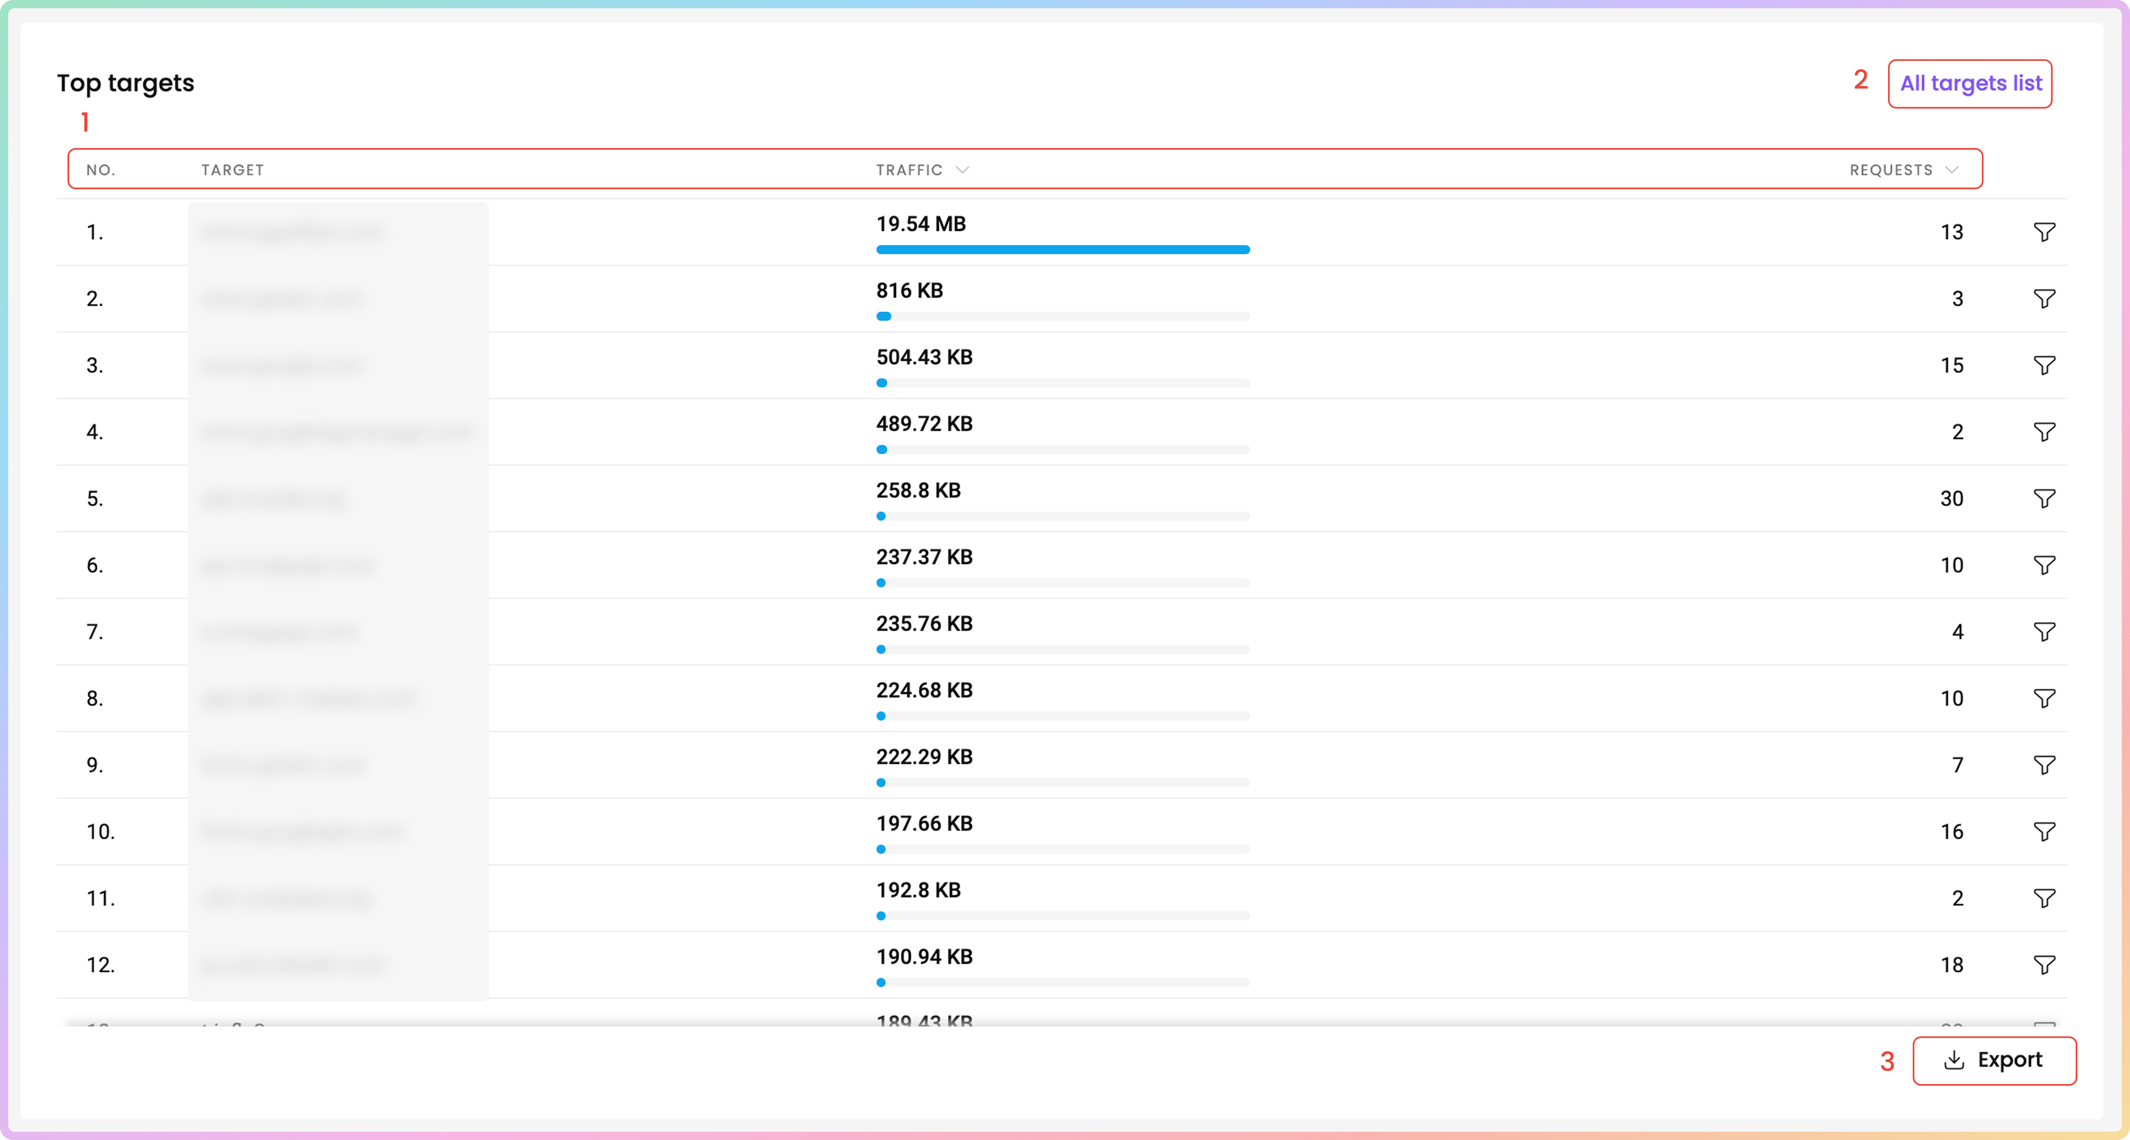Apply filter for row 5 target
This screenshot has height=1140, width=2130.
pos(2044,499)
